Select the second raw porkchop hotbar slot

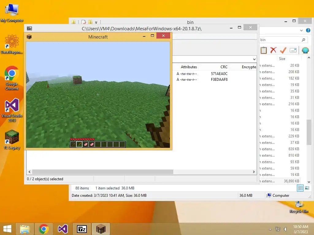[x=92, y=144]
